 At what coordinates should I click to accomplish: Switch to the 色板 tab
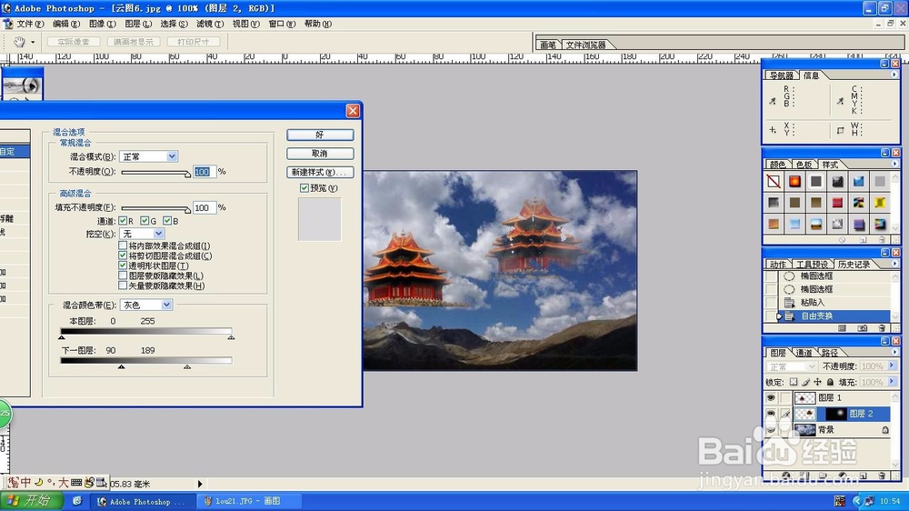(804, 165)
